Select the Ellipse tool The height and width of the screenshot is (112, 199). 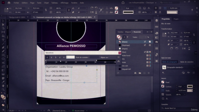click(x=3, y=59)
